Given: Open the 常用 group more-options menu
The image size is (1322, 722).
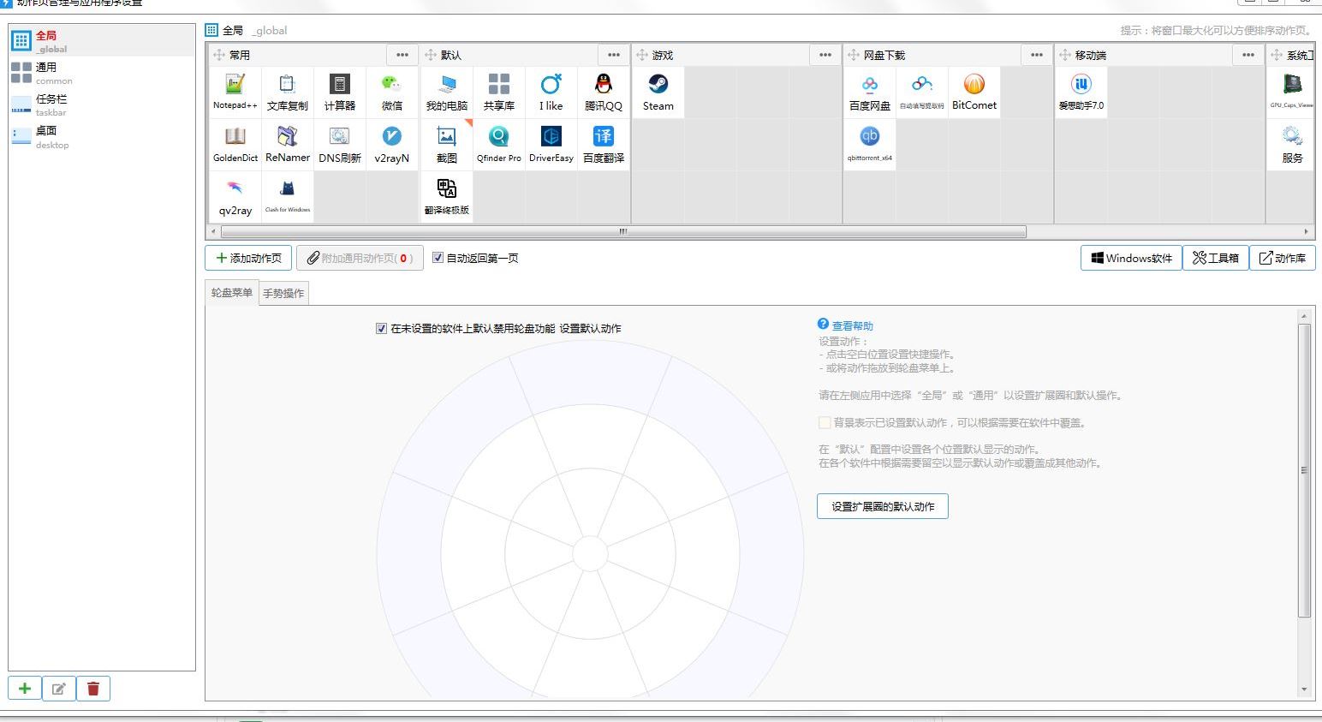Looking at the screenshot, I should (x=402, y=55).
